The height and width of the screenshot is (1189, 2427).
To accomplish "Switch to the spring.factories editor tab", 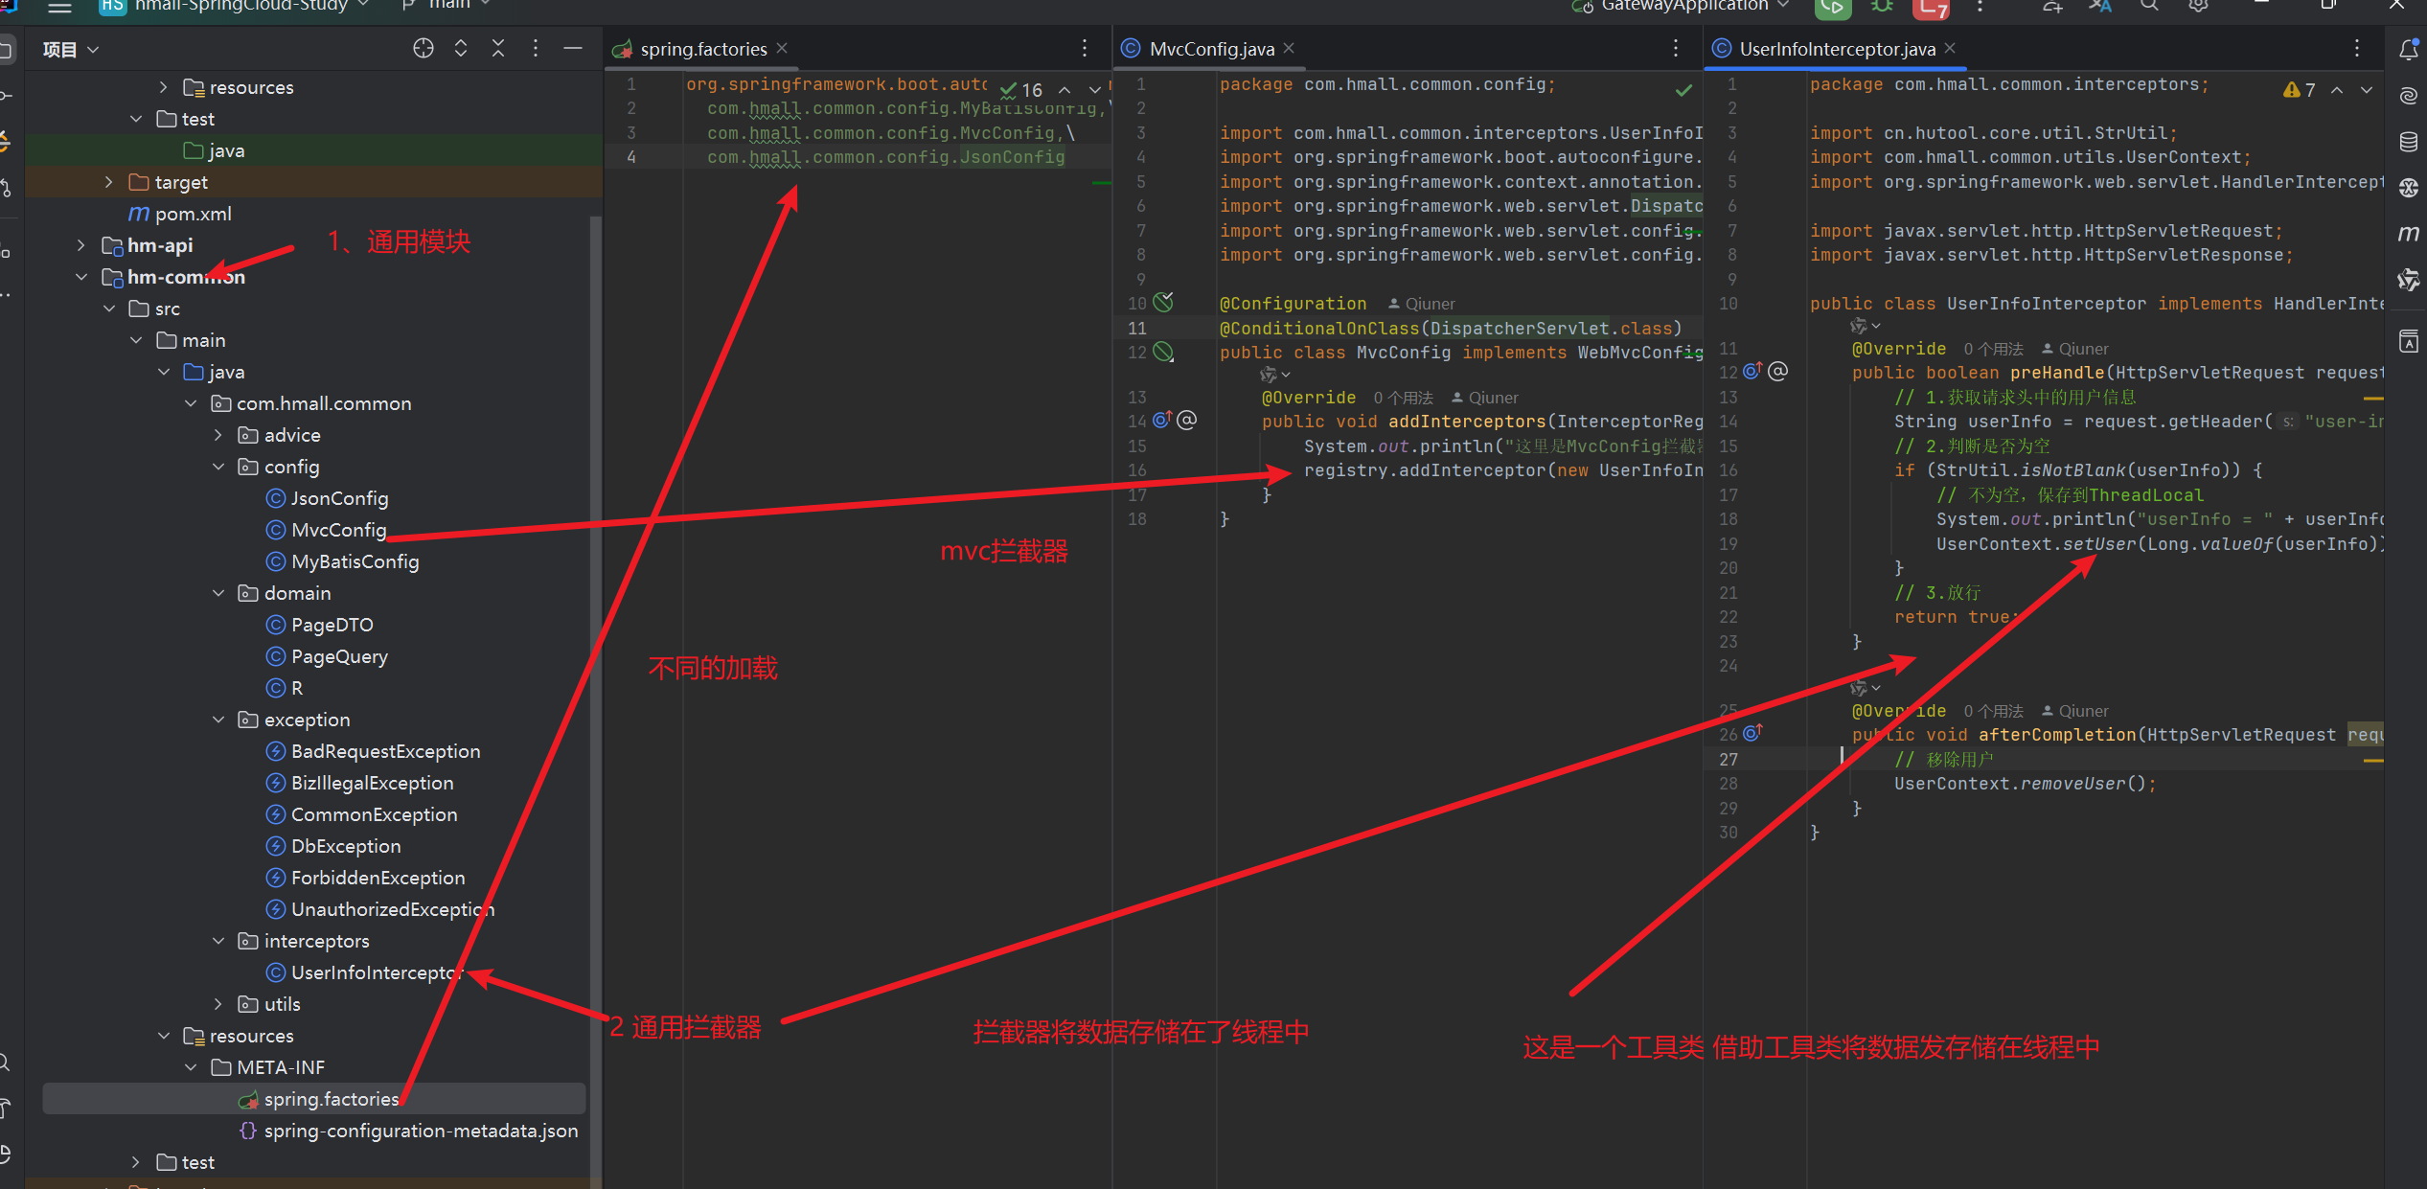I will click(x=702, y=49).
